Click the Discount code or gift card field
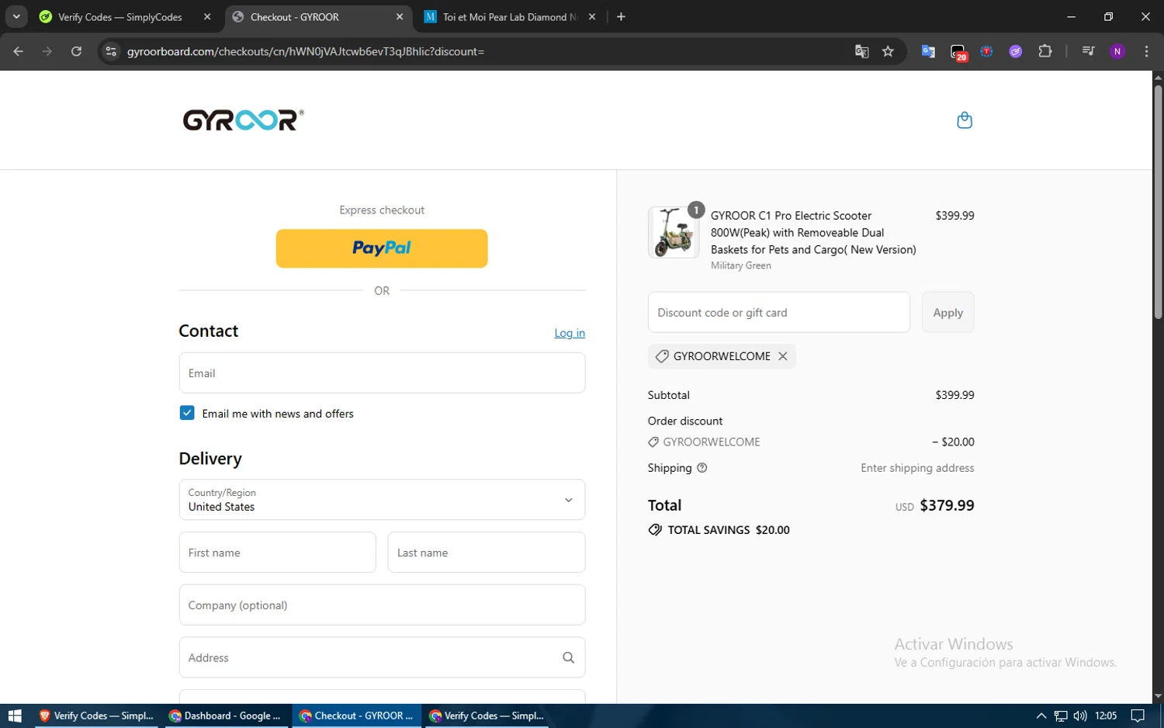Screen dimensions: 1164x728 pos(779,313)
